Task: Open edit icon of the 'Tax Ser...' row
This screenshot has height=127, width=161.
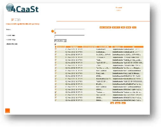Action: (56, 68)
